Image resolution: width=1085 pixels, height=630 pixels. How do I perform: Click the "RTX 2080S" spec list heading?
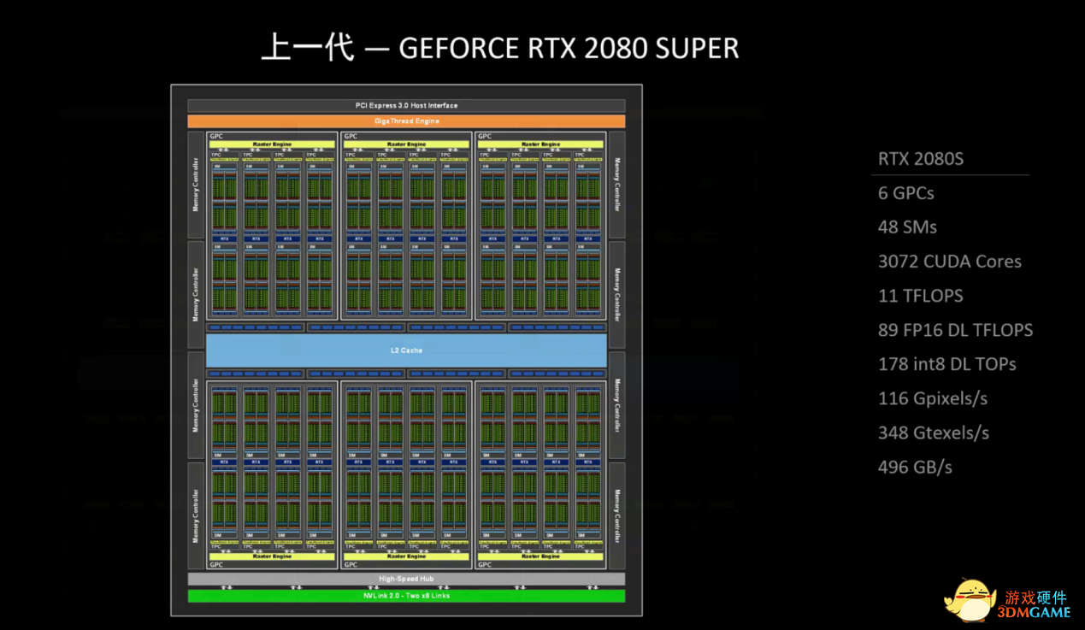(x=921, y=159)
